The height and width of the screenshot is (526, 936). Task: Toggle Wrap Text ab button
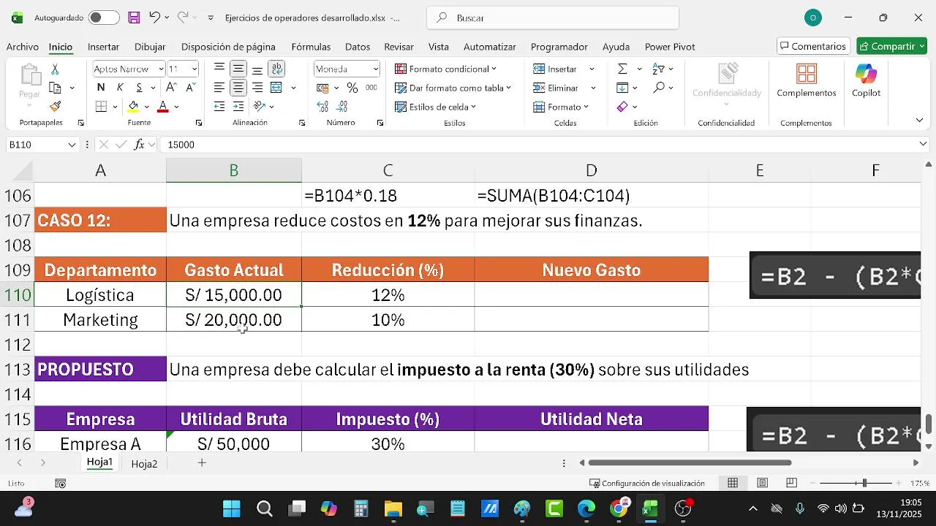pyautogui.click(x=276, y=69)
